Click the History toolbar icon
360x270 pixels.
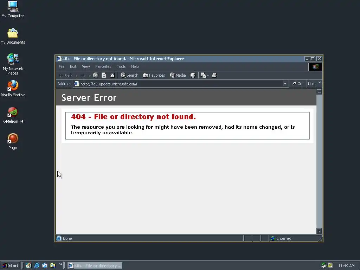tap(193, 75)
